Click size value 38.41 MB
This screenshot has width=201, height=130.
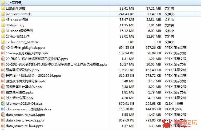(x=127, y=9)
